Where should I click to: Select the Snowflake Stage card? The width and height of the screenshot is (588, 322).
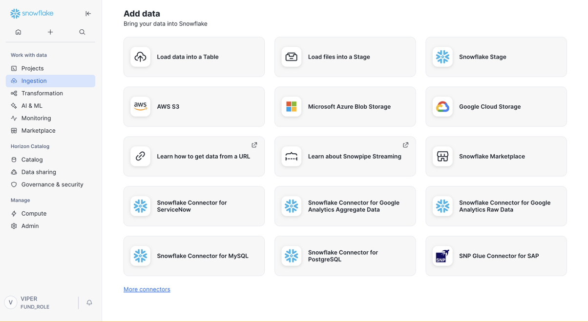[496, 57]
